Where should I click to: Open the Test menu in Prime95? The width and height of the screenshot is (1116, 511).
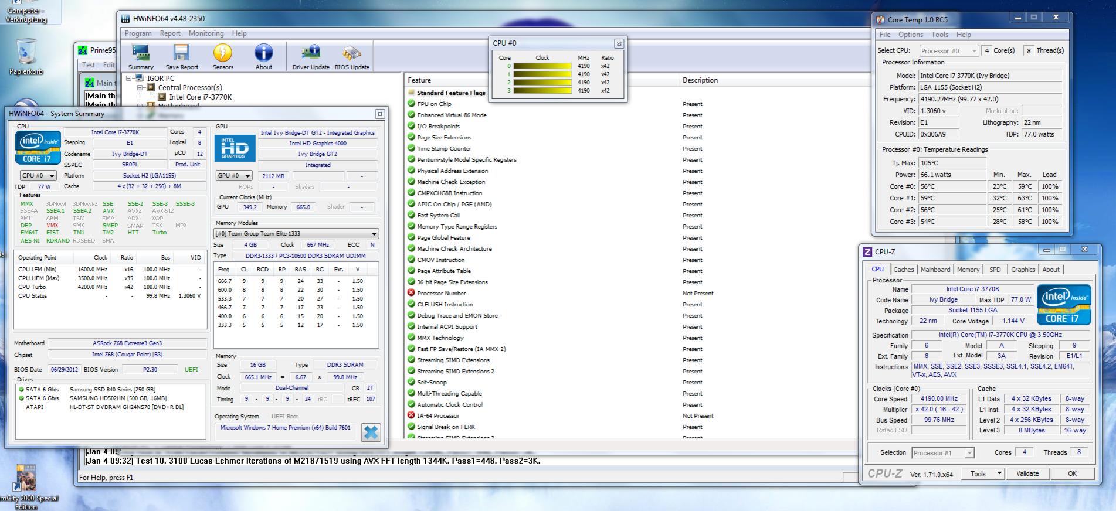coord(89,65)
